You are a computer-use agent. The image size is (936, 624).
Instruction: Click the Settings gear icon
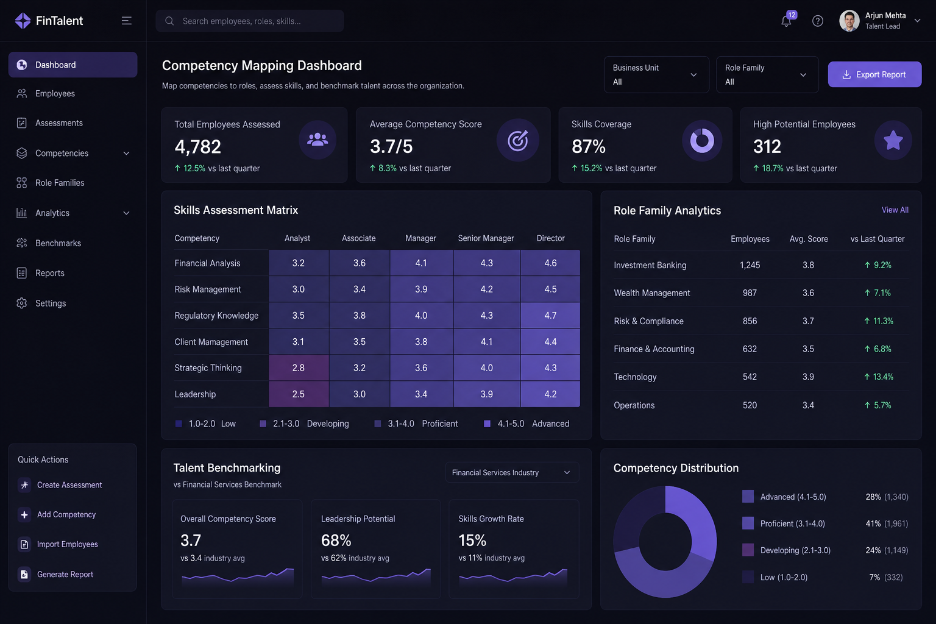22,303
